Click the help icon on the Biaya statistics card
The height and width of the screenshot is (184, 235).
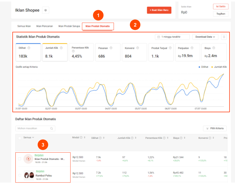coord(214,48)
